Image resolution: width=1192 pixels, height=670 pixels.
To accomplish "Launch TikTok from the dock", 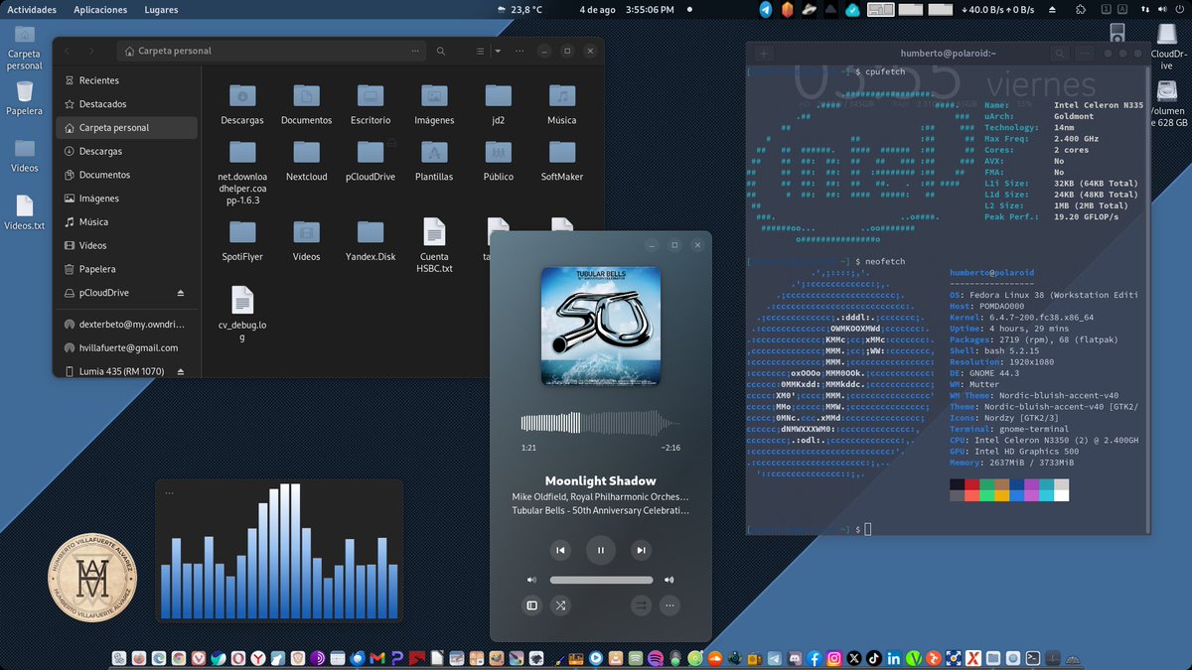I will point(873,658).
